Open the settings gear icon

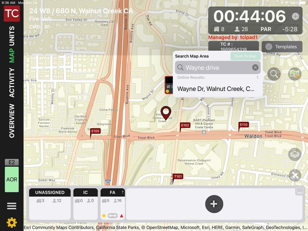pos(12,222)
